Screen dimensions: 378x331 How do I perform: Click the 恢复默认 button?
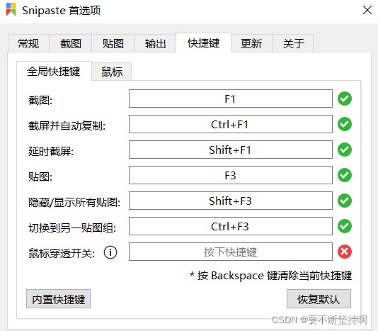pos(319,299)
